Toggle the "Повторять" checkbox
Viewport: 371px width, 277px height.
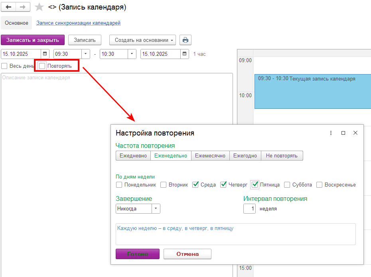pos(42,66)
